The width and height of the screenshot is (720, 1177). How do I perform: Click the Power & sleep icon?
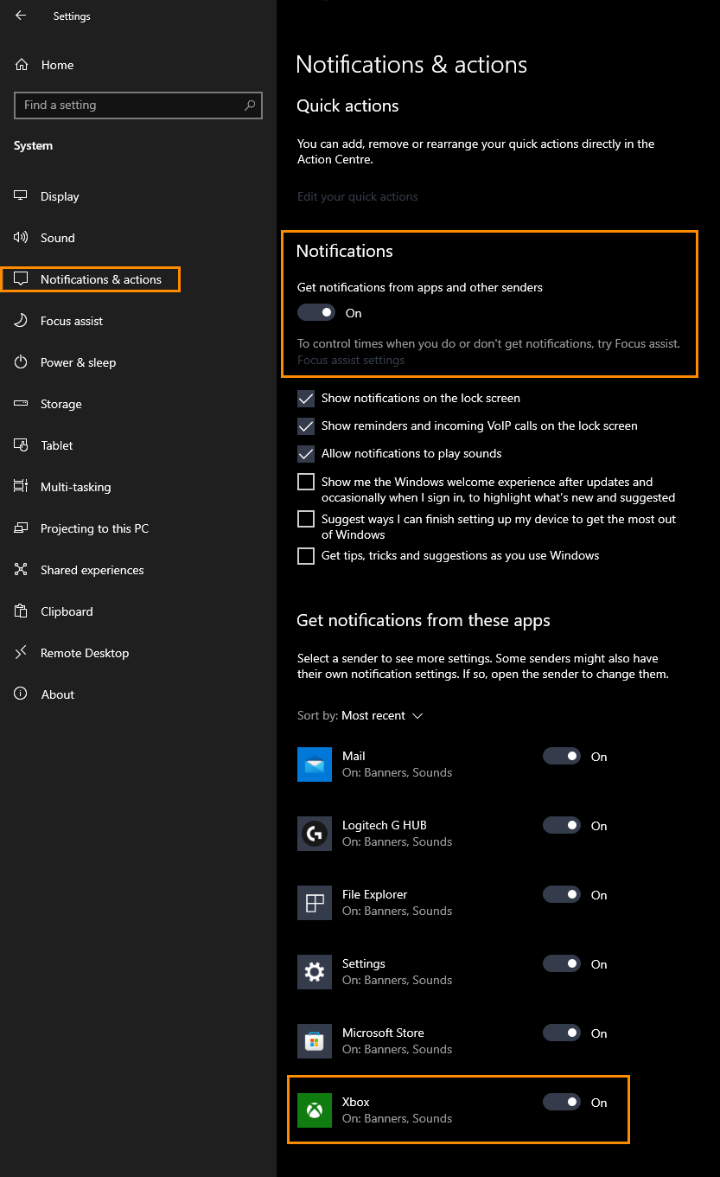pos(22,362)
